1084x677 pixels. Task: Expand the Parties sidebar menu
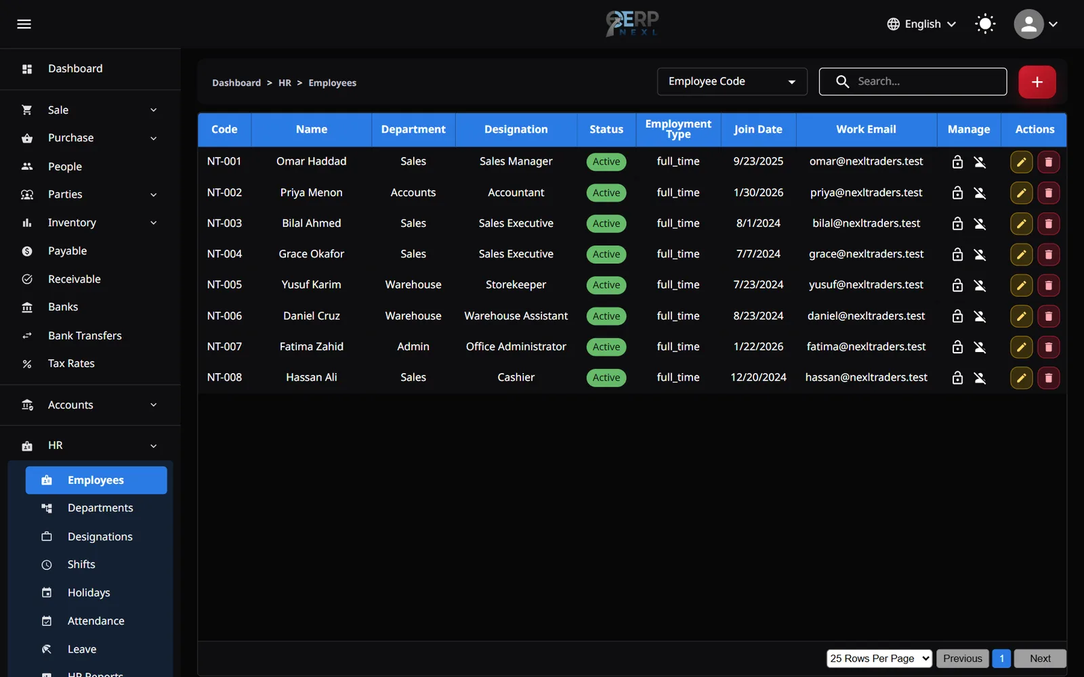point(90,194)
